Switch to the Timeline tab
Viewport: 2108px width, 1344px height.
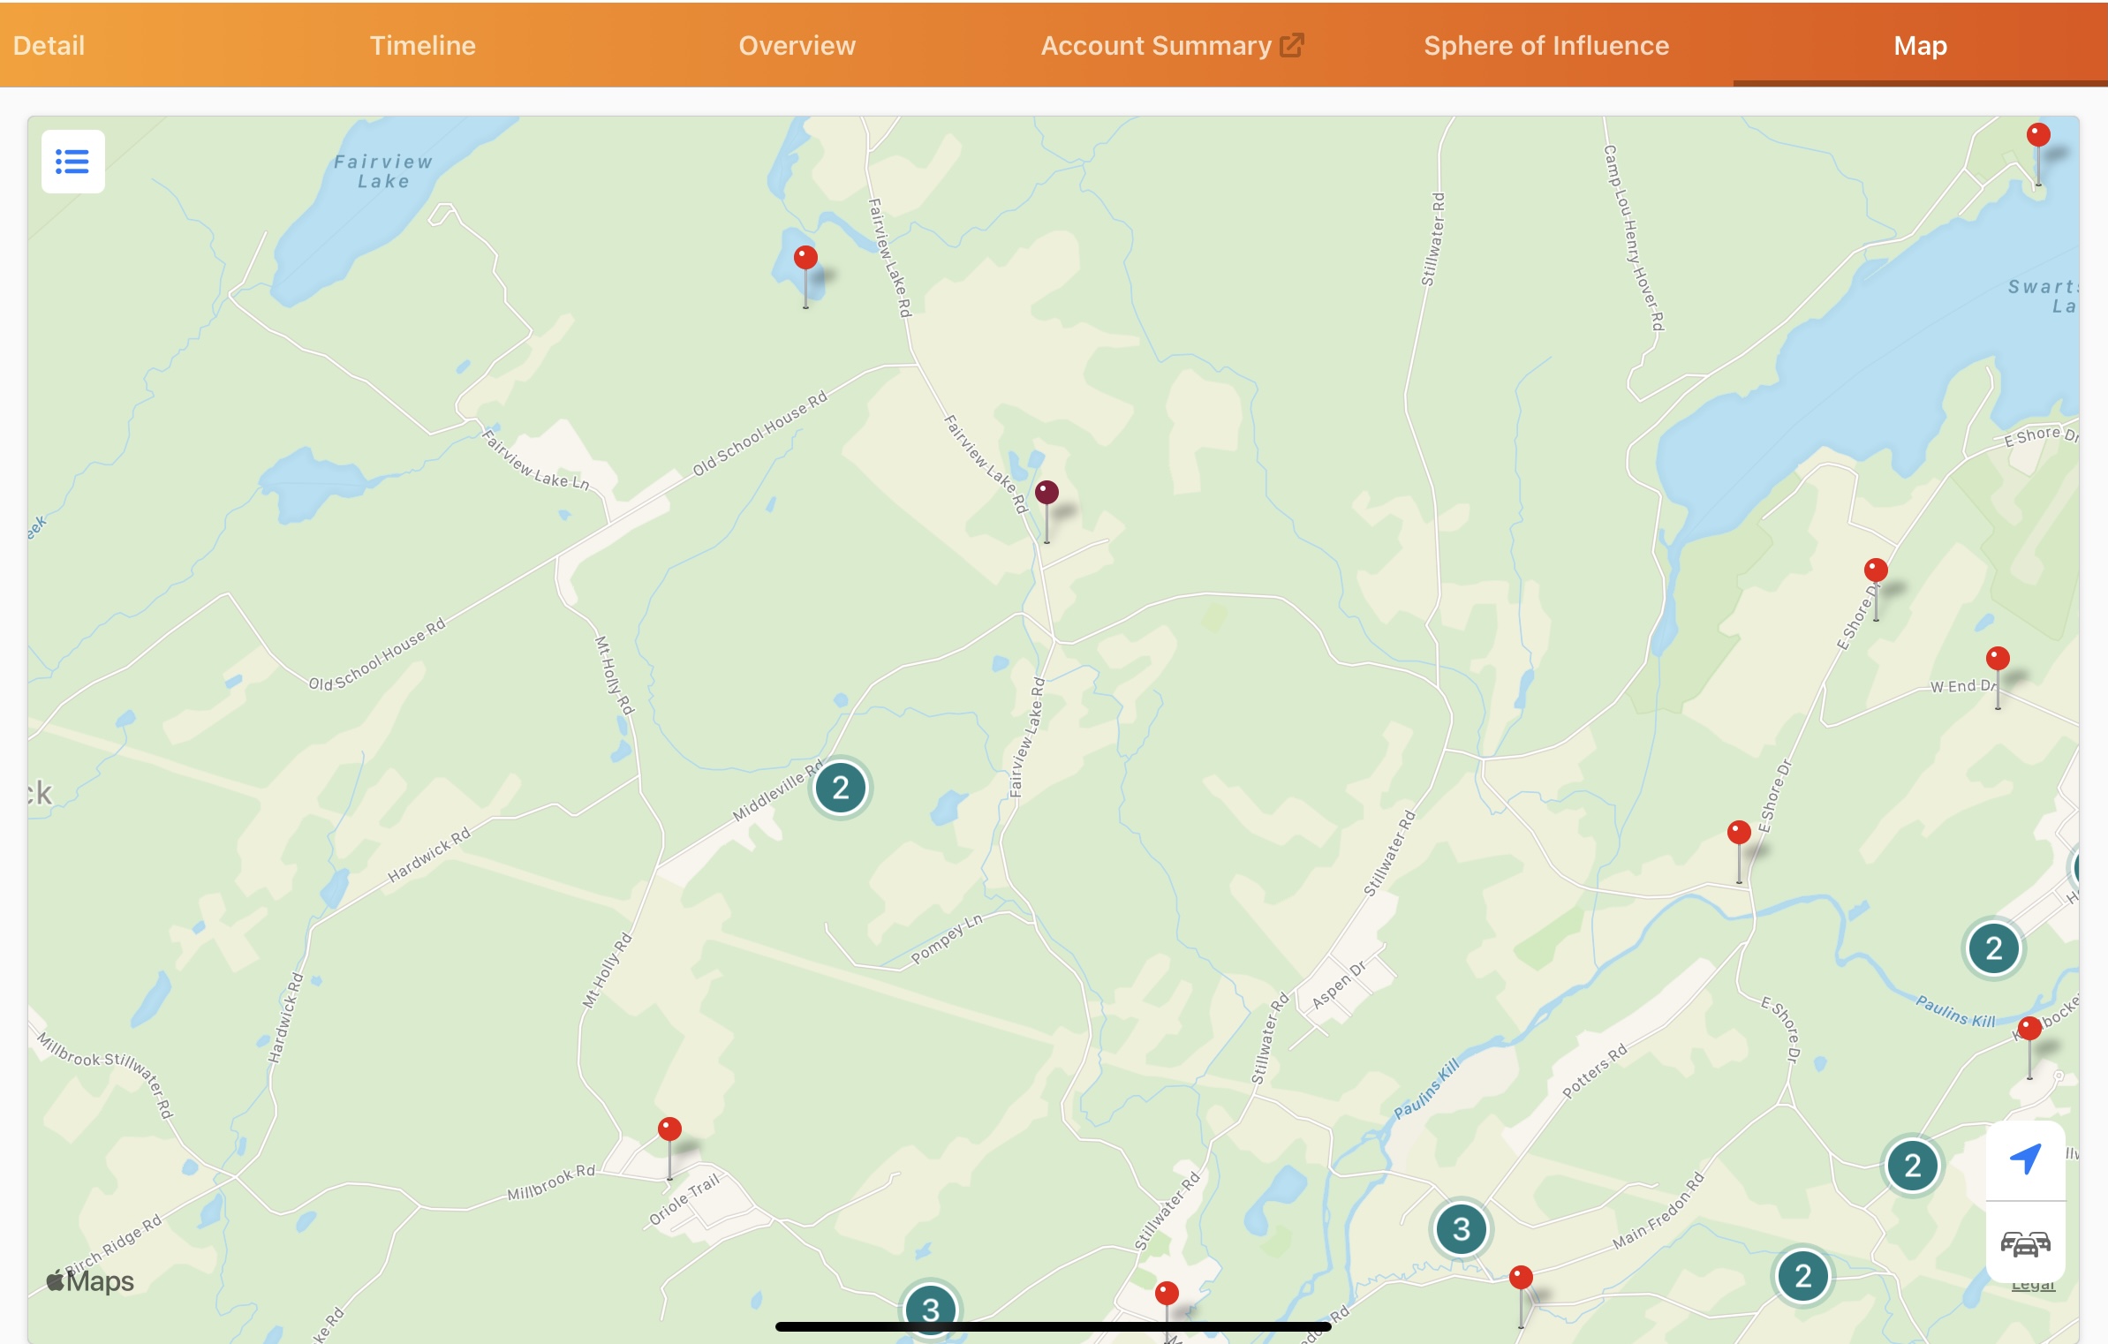(422, 45)
